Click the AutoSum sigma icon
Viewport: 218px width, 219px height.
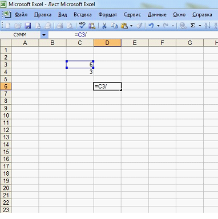[x=193, y=26]
